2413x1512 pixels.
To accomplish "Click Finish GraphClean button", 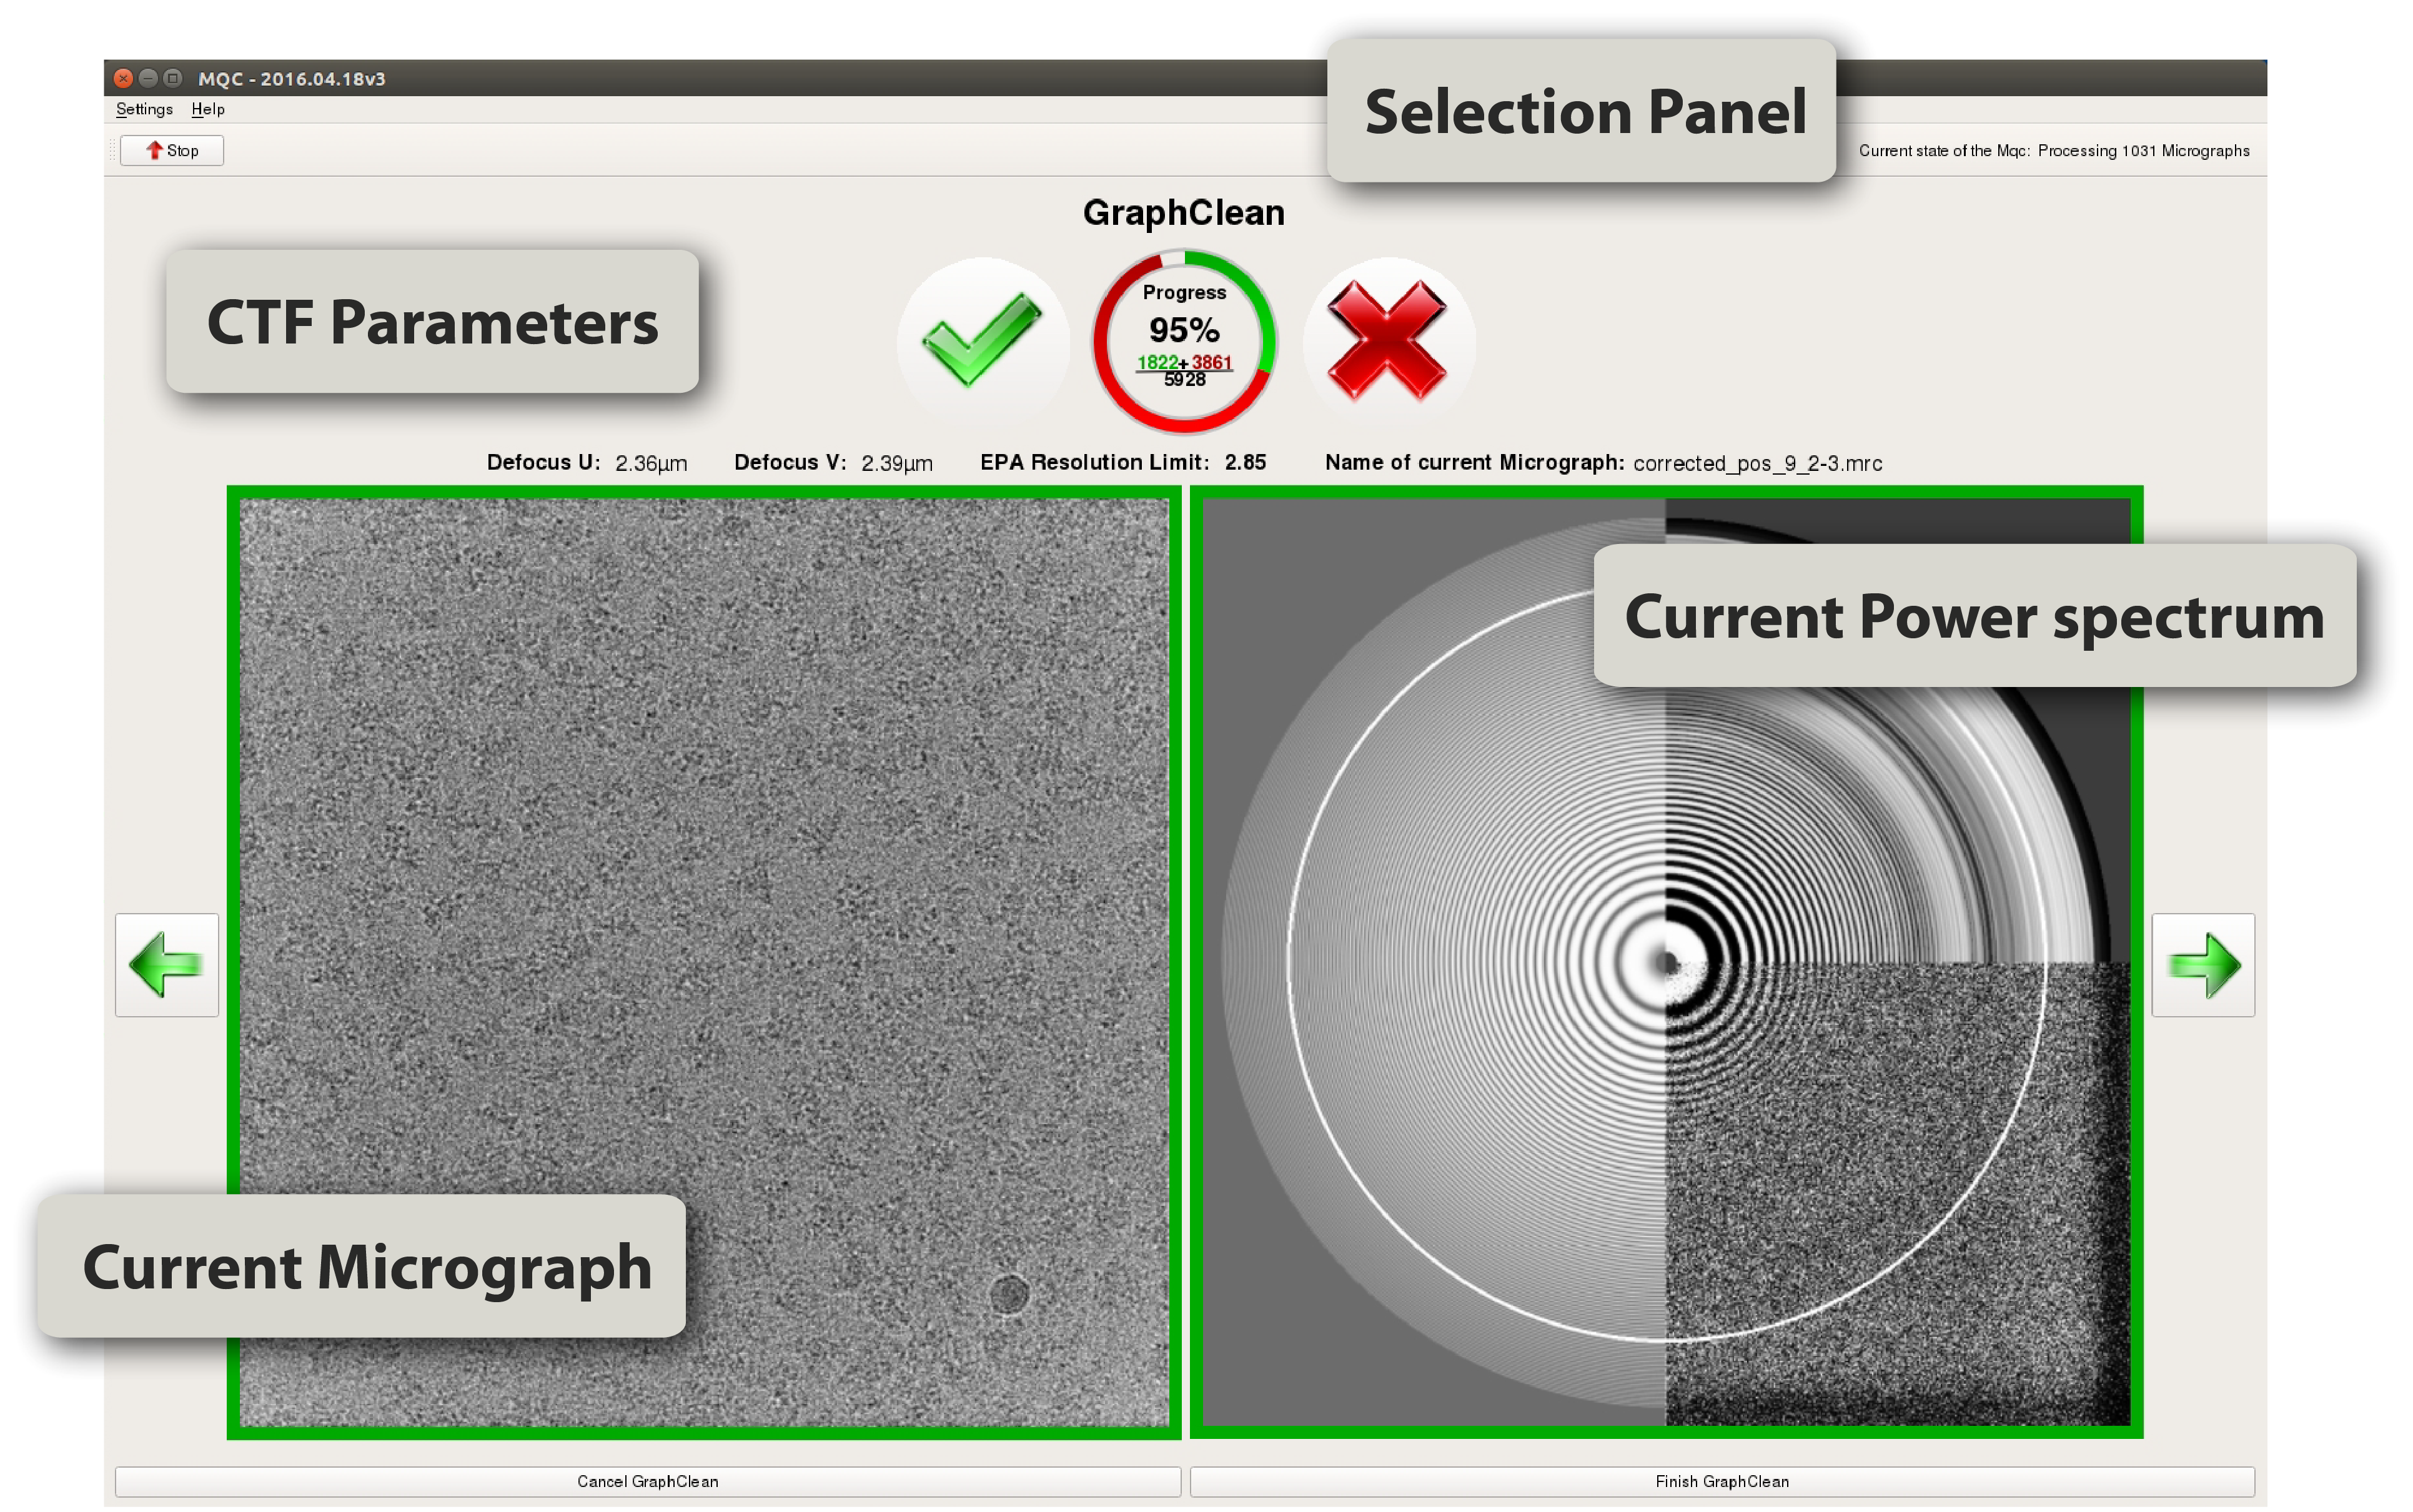I will (x=1721, y=1481).
